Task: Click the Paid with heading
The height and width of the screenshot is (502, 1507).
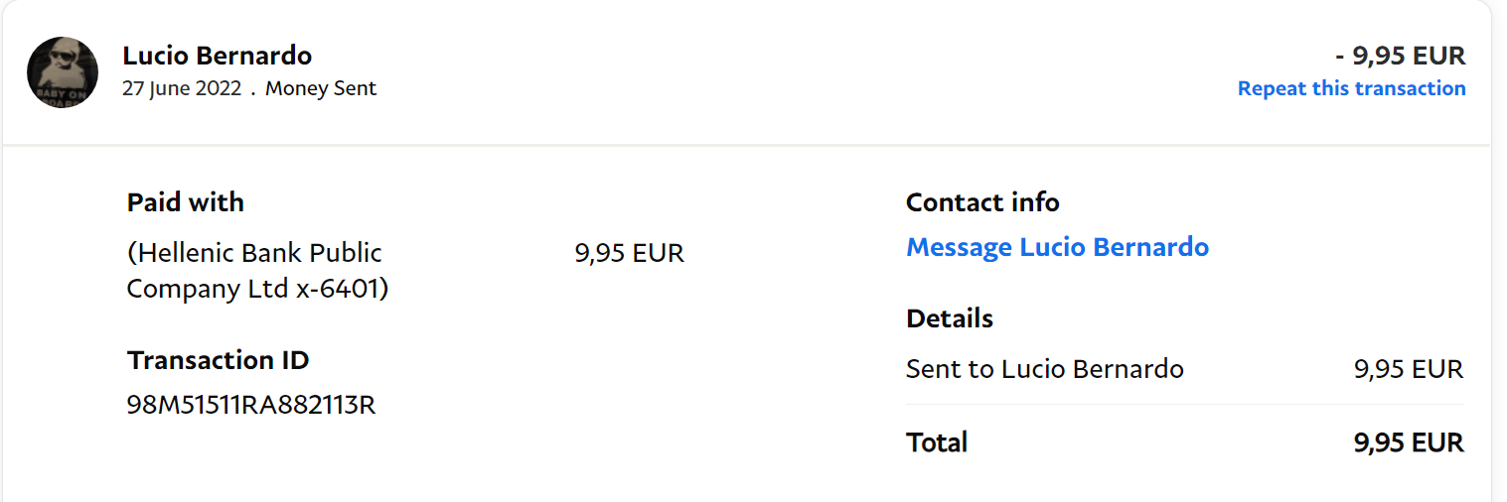Action: (x=185, y=202)
